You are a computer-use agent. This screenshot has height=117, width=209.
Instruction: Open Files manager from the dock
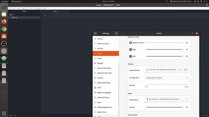4,14
